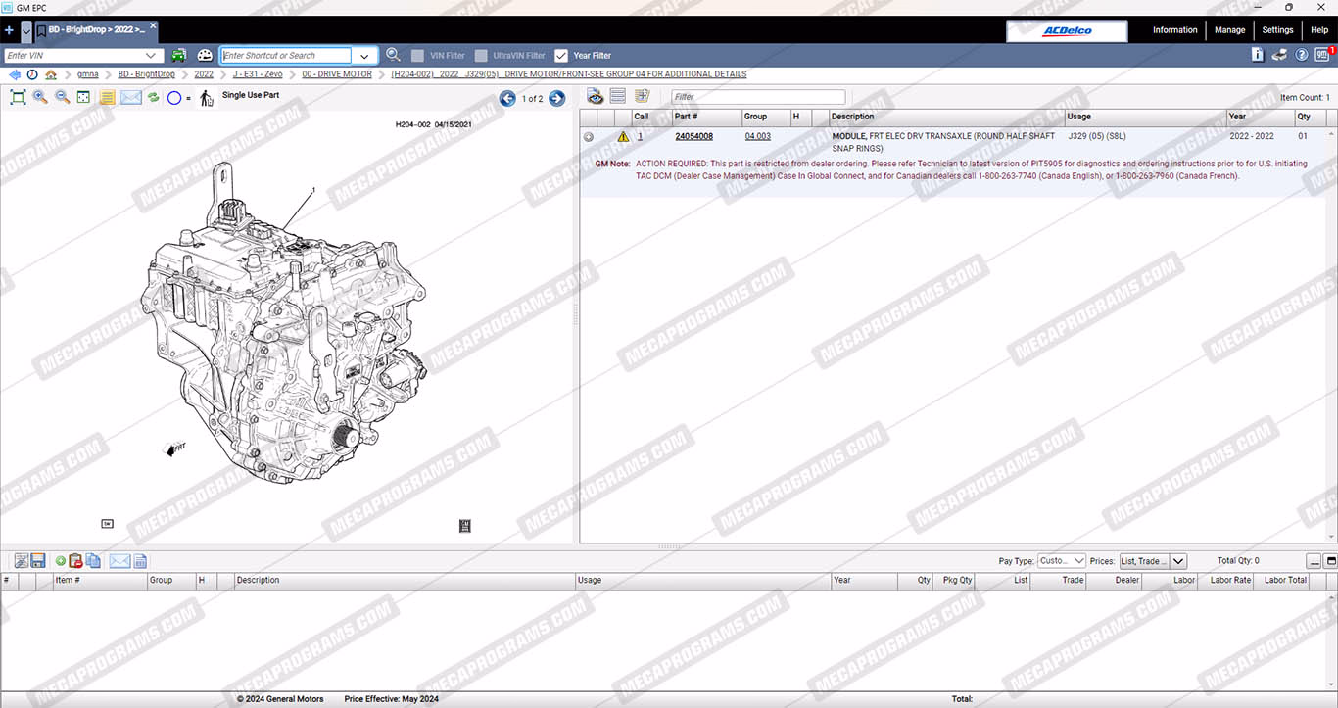Image resolution: width=1338 pixels, height=708 pixels.
Task: Click the zoom in magnifier on illustration toolbar
Action: (40, 97)
